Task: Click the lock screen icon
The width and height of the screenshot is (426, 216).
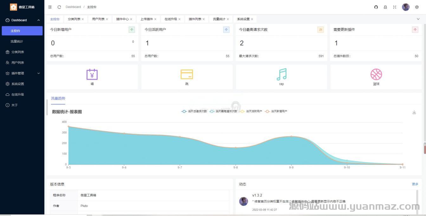Action: coord(385,7)
